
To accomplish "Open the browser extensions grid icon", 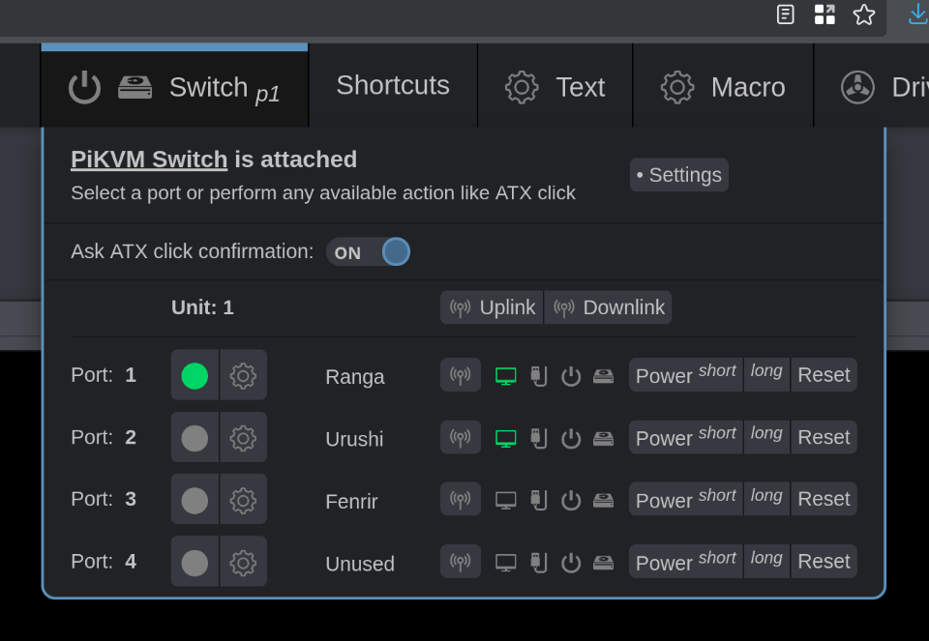I will [x=824, y=15].
